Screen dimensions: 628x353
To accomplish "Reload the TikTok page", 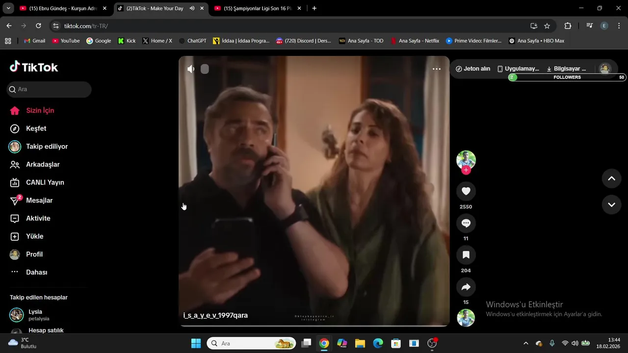I will click(38, 26).
